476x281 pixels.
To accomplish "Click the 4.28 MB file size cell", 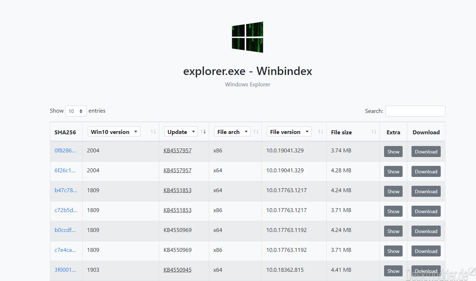I will [x=341, y=170].
